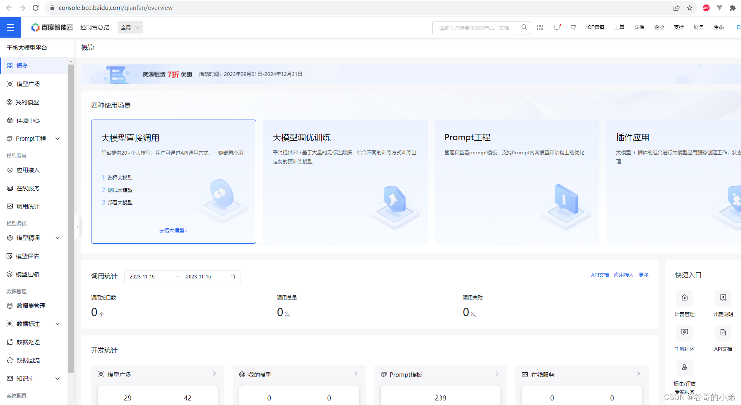Click the 去选大模型 link
The width and height of the screenshot is (741, 405).
[173, 230]
